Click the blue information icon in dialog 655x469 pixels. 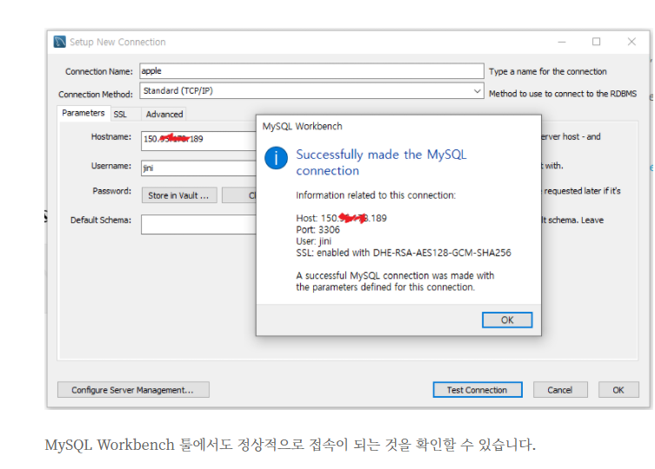tap(276, 158)
